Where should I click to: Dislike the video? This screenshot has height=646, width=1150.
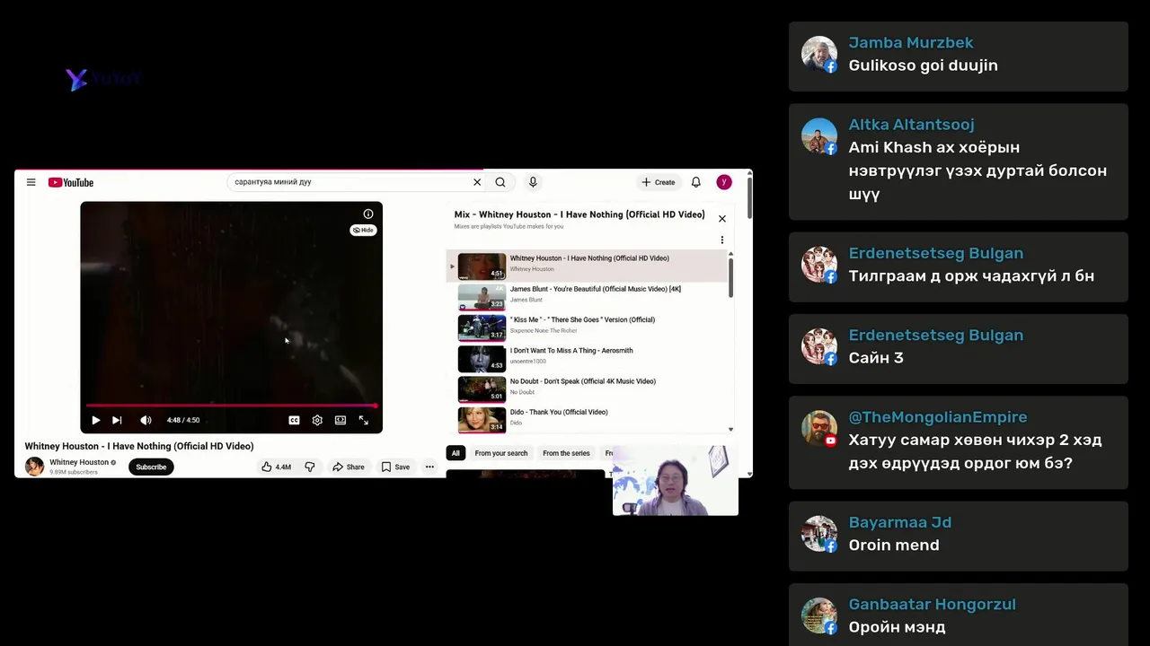[310, 467]
